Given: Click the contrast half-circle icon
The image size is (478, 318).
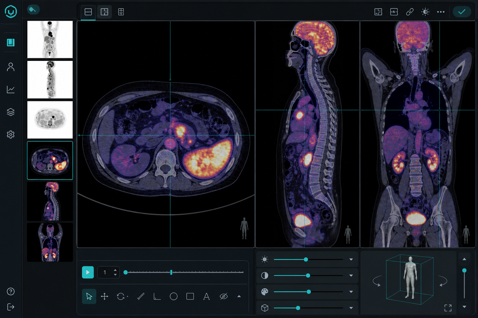Looking at the screenshot, I should (x=265, y=275).
